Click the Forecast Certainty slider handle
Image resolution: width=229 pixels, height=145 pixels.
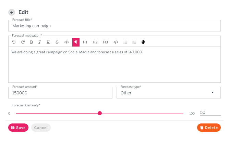(100, 113)
